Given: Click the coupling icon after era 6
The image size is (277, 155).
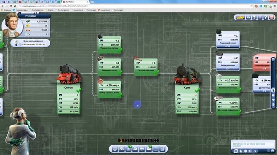Looking at the screenshot, I should (156, 141).
